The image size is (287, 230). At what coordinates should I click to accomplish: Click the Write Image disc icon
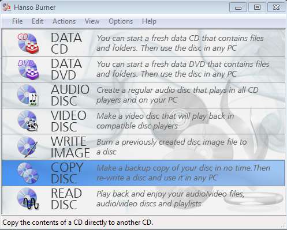[27, 147]
